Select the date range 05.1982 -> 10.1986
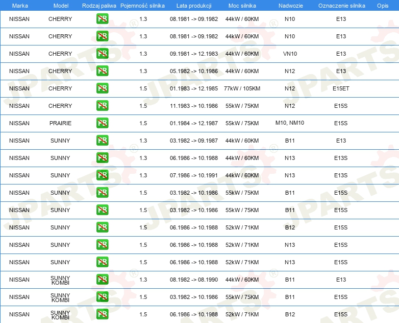This screenshot has height=323, width=399. point(194,71)
